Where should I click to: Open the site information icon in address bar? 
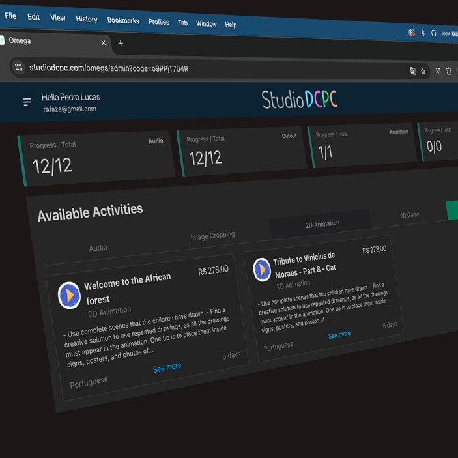18,67
